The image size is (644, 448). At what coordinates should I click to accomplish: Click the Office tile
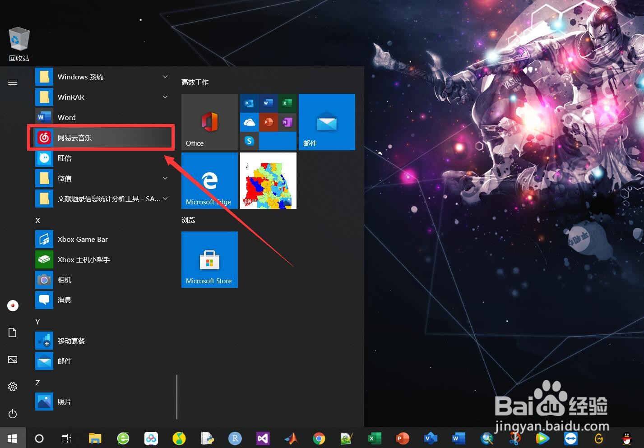point(209,122)
